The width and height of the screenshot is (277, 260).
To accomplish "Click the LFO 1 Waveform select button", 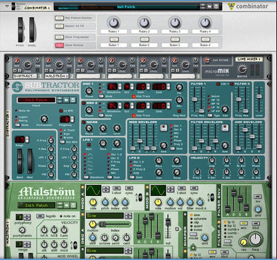I will pyautogui.click(x=86, y=177).
